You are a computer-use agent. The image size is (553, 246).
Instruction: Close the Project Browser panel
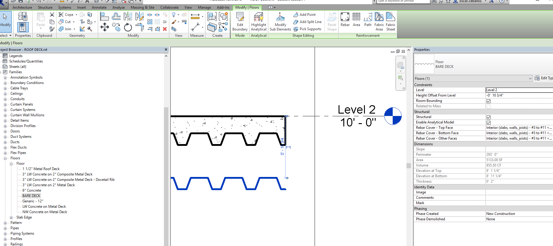pos(166,50)
